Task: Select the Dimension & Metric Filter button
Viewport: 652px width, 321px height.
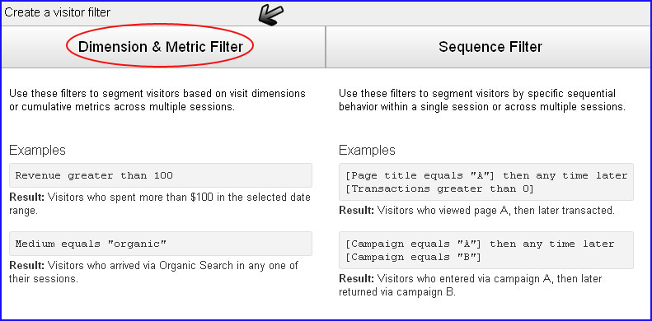Action: pos(163,47)
